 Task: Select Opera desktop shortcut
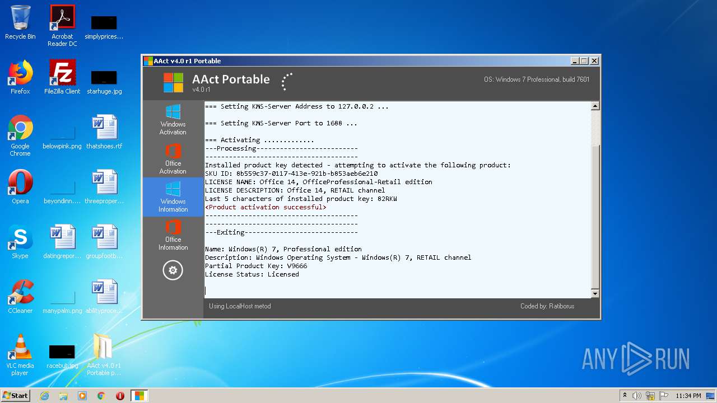pos(20,187)
